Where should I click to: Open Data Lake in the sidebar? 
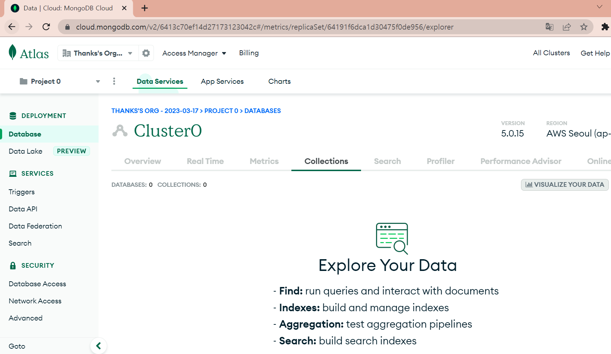click(x=25, y=151)
